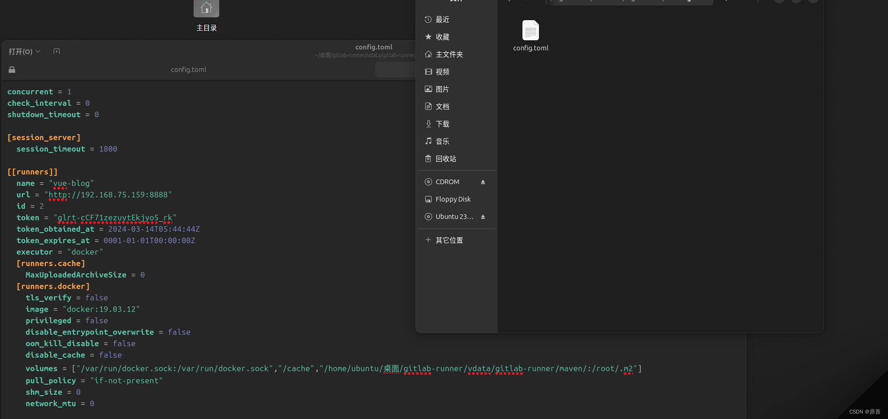This screenshot has width=888, height=419.
Task: Click the tls_verify = false line
Action: (67, 298)
